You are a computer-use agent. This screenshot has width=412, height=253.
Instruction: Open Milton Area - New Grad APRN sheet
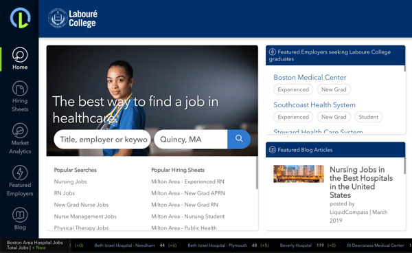188,193
